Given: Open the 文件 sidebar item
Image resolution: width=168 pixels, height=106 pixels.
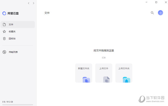Looking at the screenshot, I should pyautogui.click(x=18, y=25).
